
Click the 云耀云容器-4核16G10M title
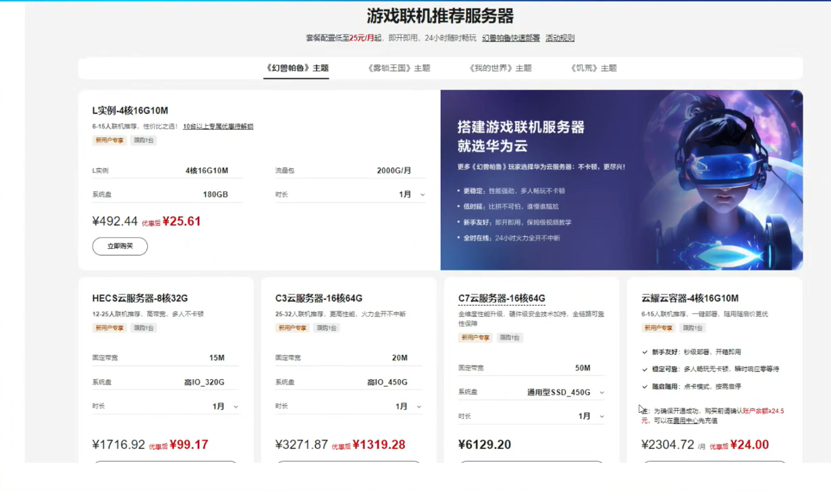click(x=690, y=298)
